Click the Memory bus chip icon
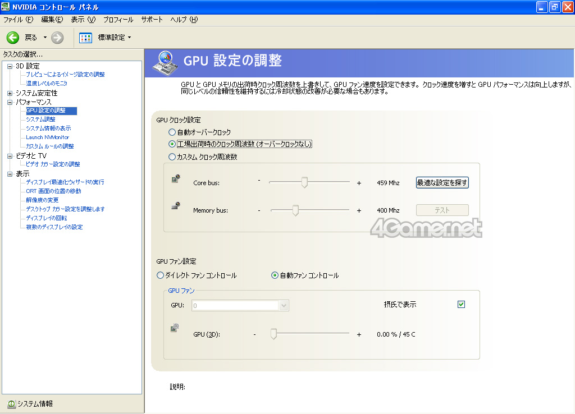 click(x=176, y=206)
